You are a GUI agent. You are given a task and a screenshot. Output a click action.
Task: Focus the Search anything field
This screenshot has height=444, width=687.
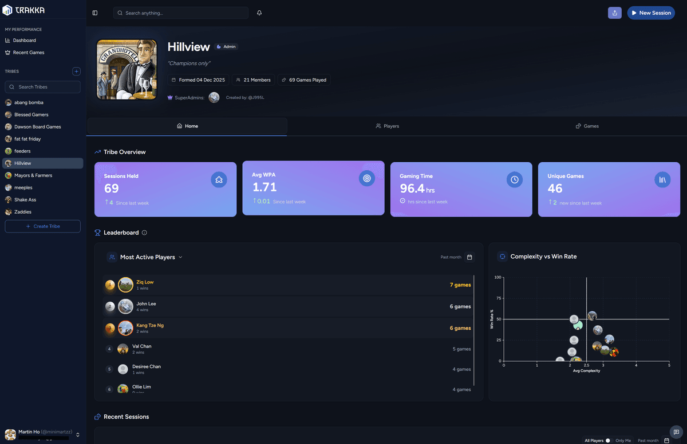coord(181,13)
